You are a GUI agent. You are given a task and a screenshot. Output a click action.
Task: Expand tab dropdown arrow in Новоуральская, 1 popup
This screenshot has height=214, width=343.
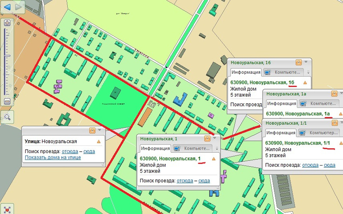217,148
